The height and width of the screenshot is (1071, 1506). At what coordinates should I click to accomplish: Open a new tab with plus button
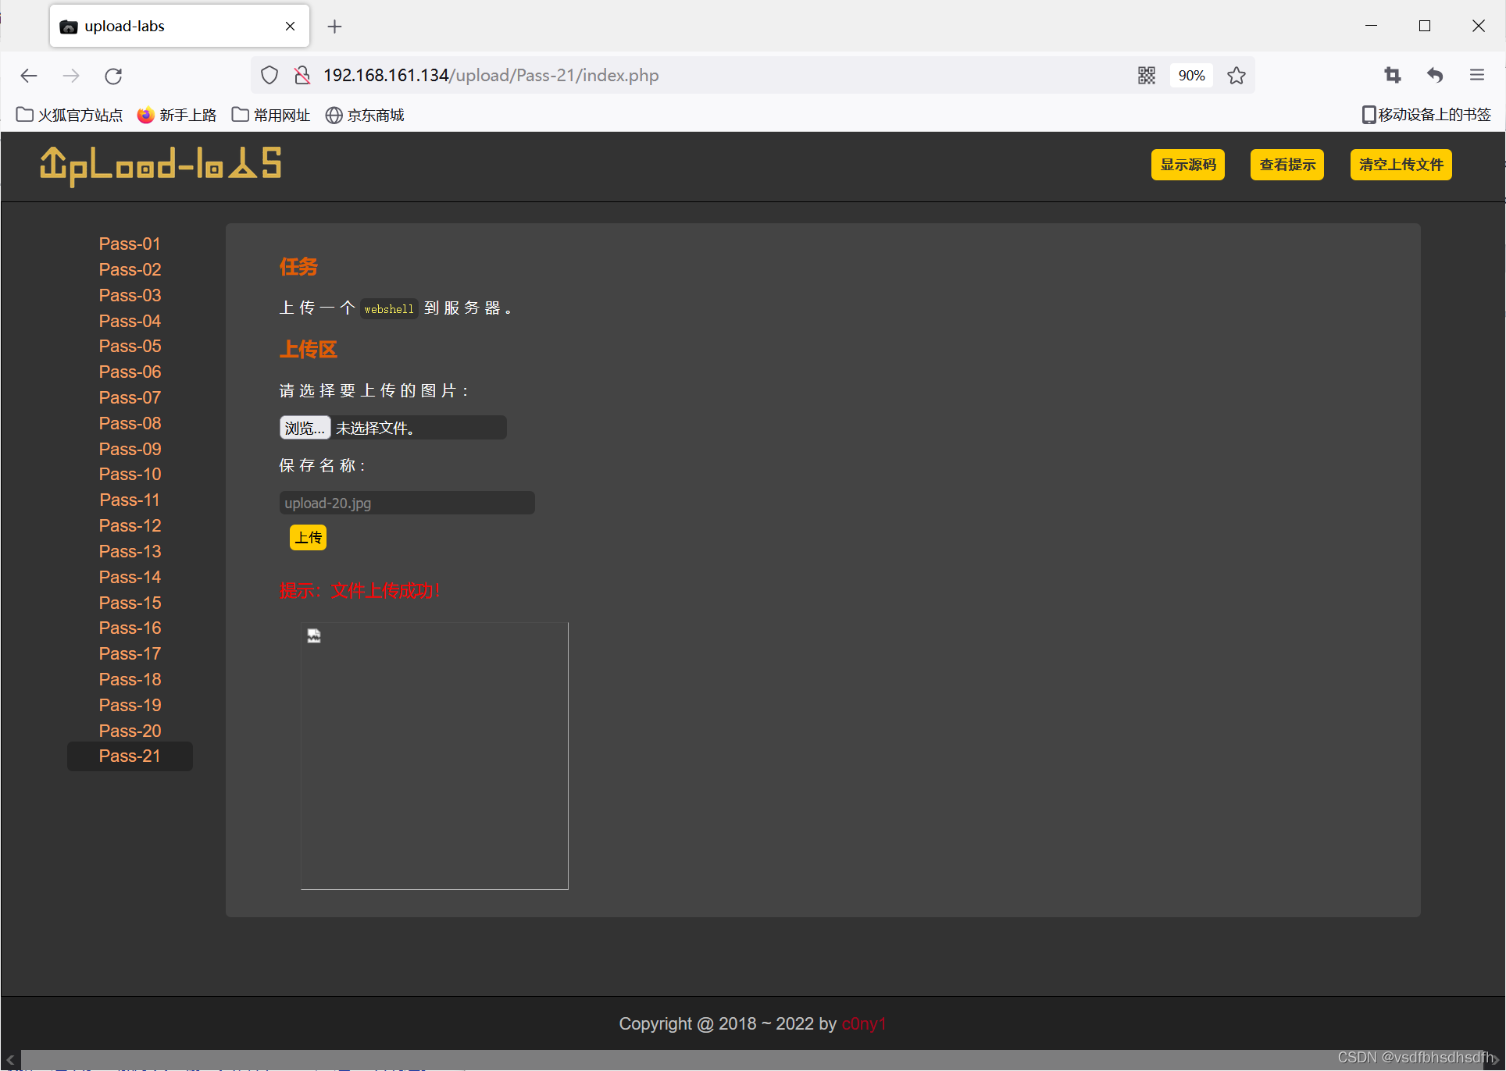334,27
